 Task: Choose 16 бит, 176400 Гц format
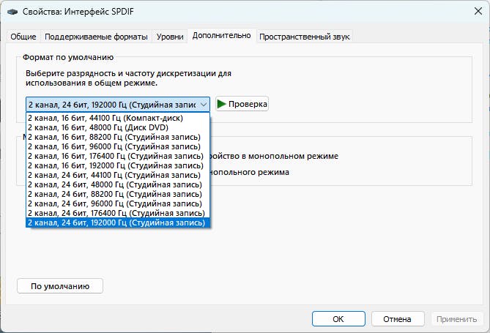117,156
